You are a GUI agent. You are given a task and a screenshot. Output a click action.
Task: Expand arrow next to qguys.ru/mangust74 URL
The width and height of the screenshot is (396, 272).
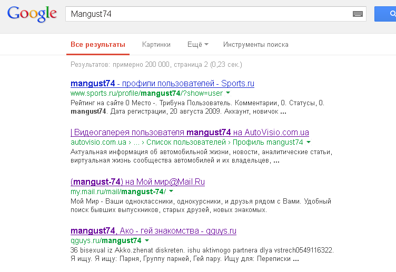point(147,240)
